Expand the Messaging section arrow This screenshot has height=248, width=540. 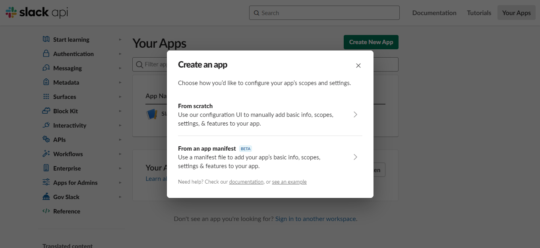(x=120, y=68)
